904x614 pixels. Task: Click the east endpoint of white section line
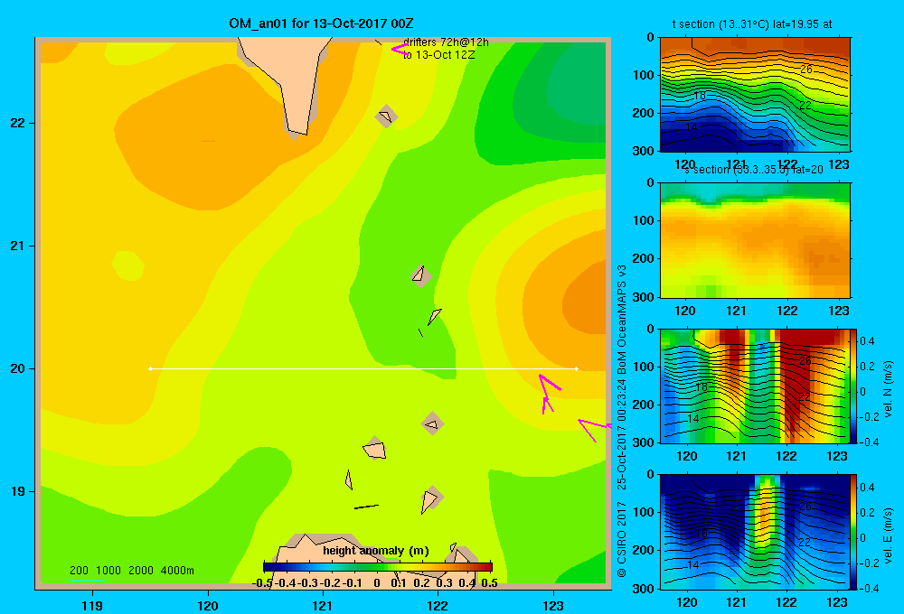coord(577,368)
